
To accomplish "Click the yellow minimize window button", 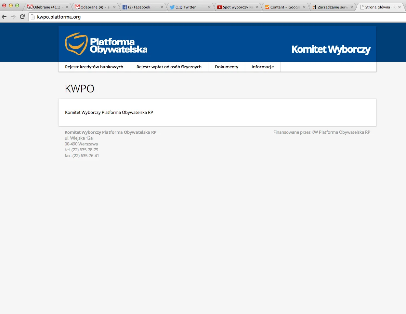I will point(11,6).
